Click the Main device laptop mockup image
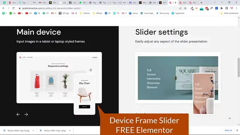240x135 pixels. point(59,78)
